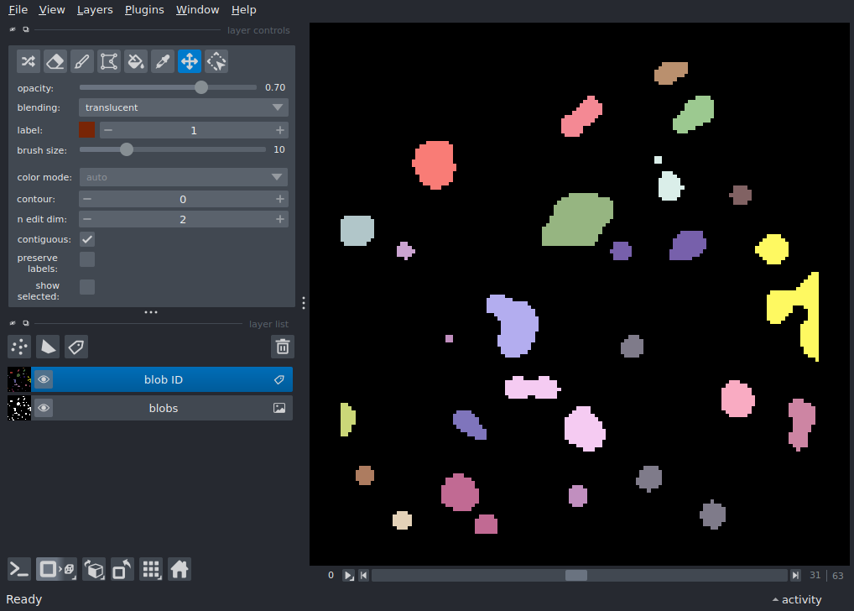Enable the preserve labels checkbox
Viewport: 854px width, 611px height.
(87, 259)
